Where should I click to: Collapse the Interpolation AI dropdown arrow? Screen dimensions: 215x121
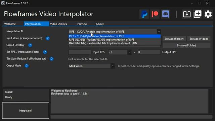pos(159,32)
